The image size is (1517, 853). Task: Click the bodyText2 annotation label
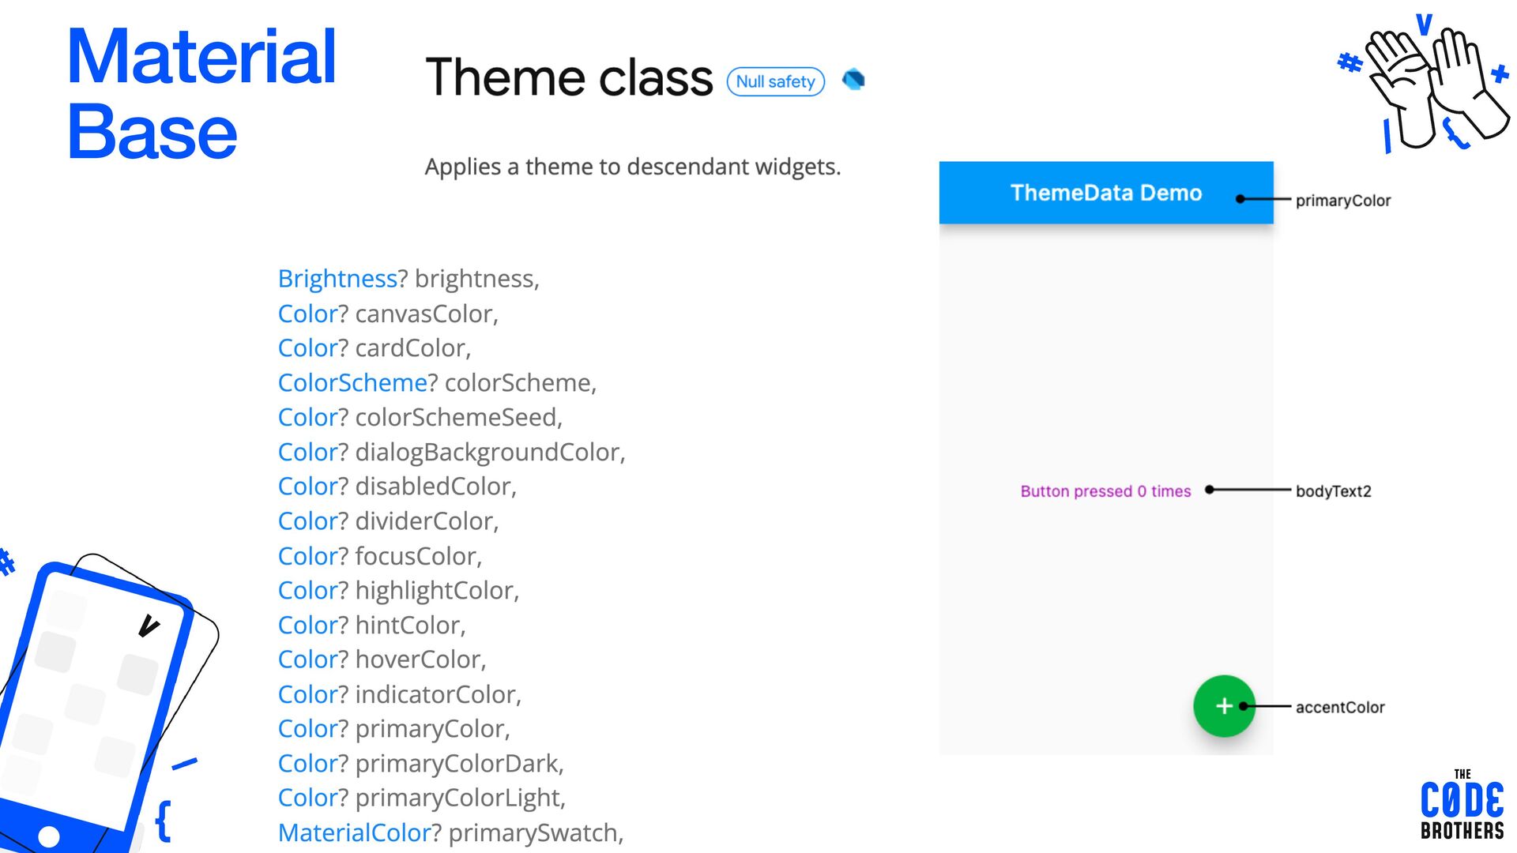point(1334,491)
